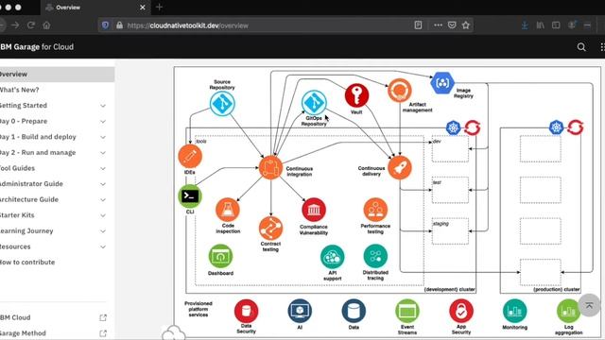The width and height of the screenshot is (605, 340).
Task: Open a new browser tab
Action: [x=159, y=7]
